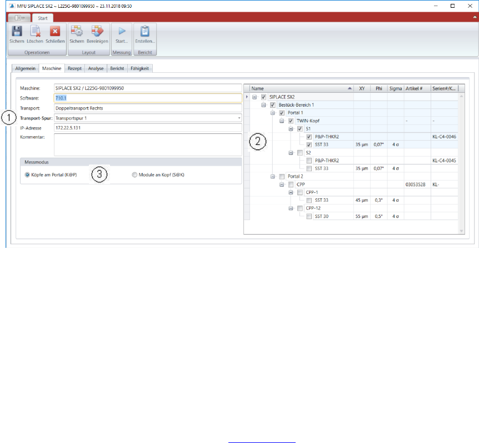
Task: Switch to the Fähigkeit tab
Action: [x=139, y=68]
